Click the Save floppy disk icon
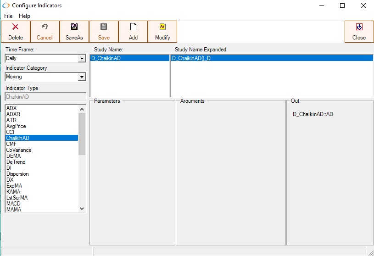 (x=104, y=28)
